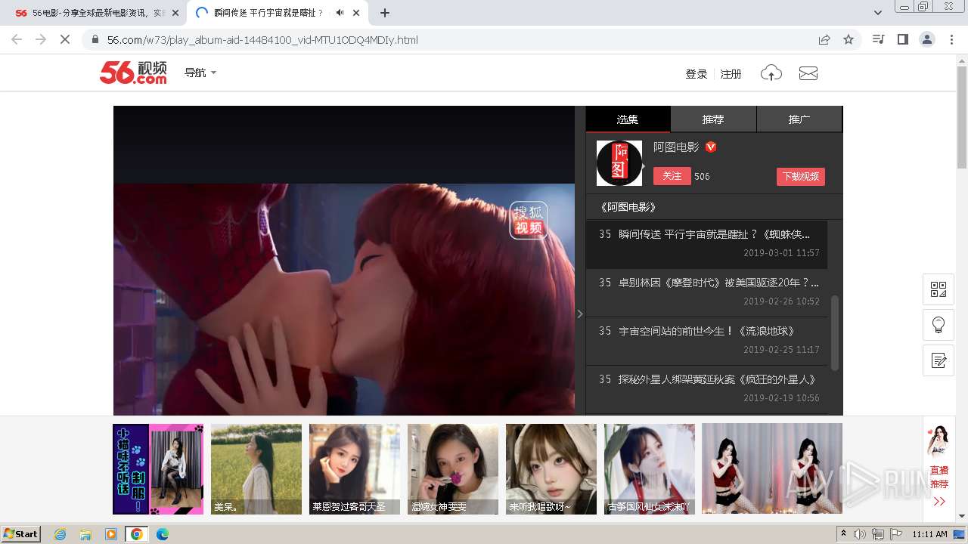Open the 制服 live stream thumbnail

click(x=158, y=469)
